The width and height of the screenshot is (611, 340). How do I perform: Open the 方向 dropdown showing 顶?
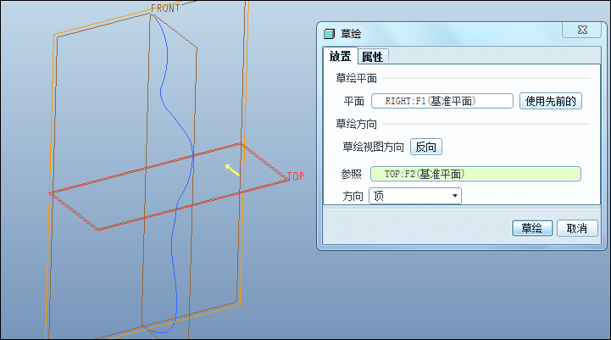(x=415, y=196)
